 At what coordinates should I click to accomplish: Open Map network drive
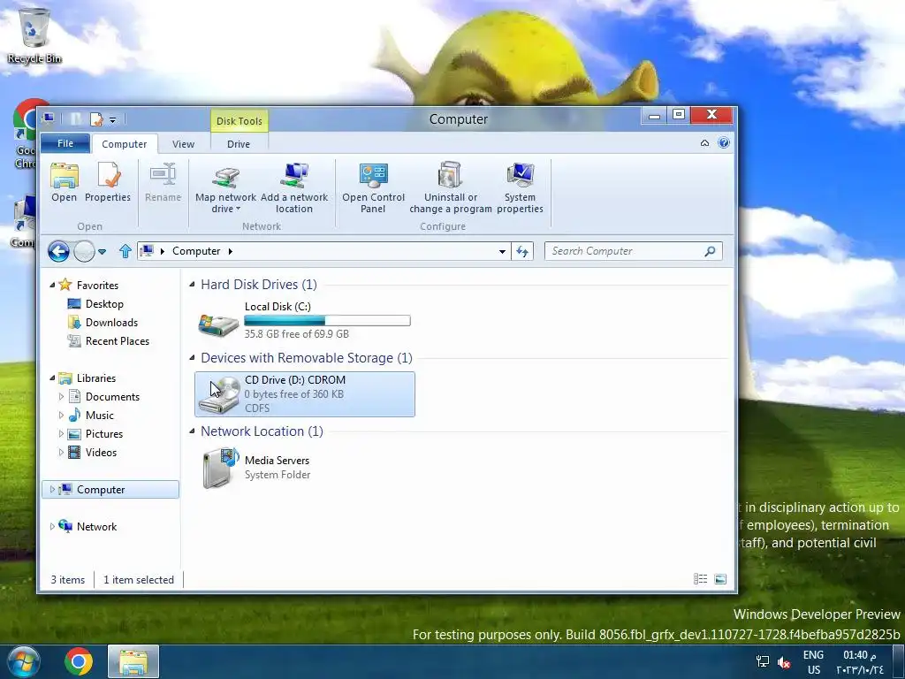(x=225, y=188)
